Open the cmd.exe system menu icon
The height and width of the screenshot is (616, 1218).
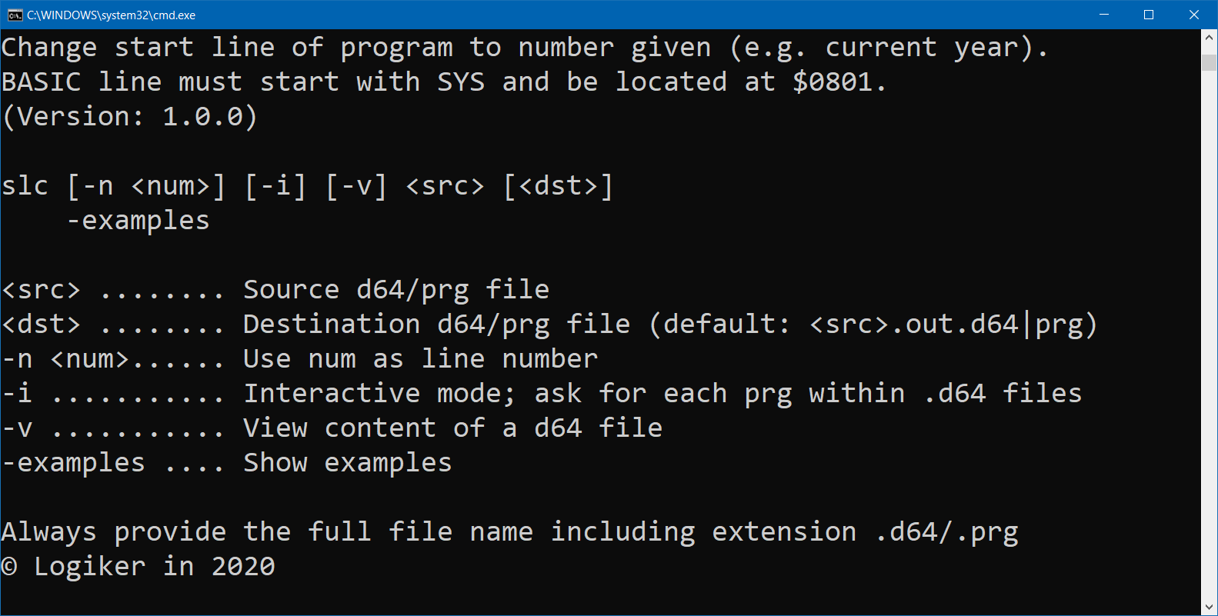(15, 15)
